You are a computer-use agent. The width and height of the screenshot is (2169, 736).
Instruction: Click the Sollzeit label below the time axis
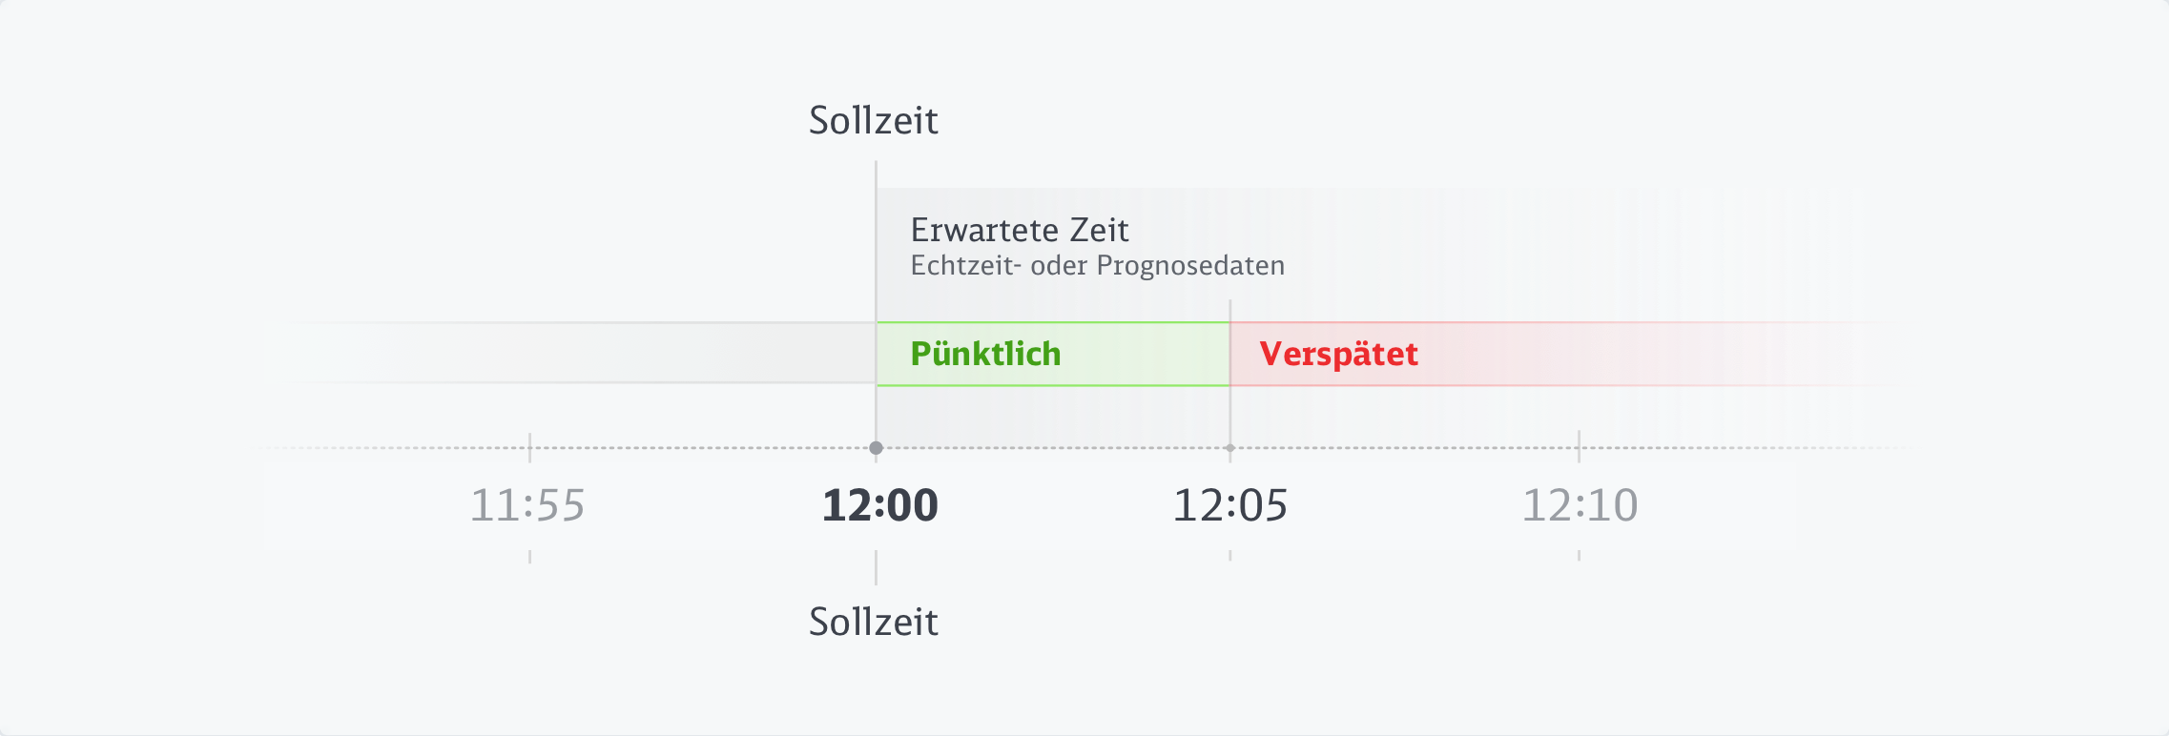[x=873, y=622]
